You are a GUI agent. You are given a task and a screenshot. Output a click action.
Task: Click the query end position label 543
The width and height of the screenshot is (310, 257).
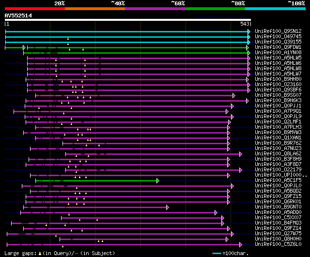click(x=245, y=24)
